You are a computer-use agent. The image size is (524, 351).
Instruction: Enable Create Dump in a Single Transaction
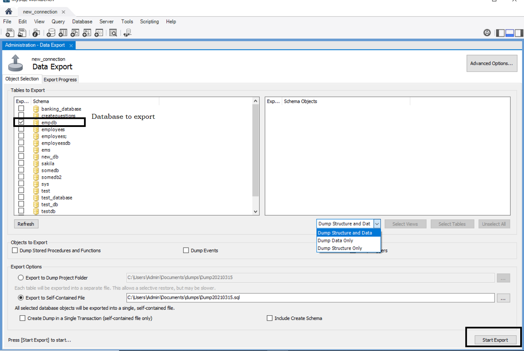(23, 318)
